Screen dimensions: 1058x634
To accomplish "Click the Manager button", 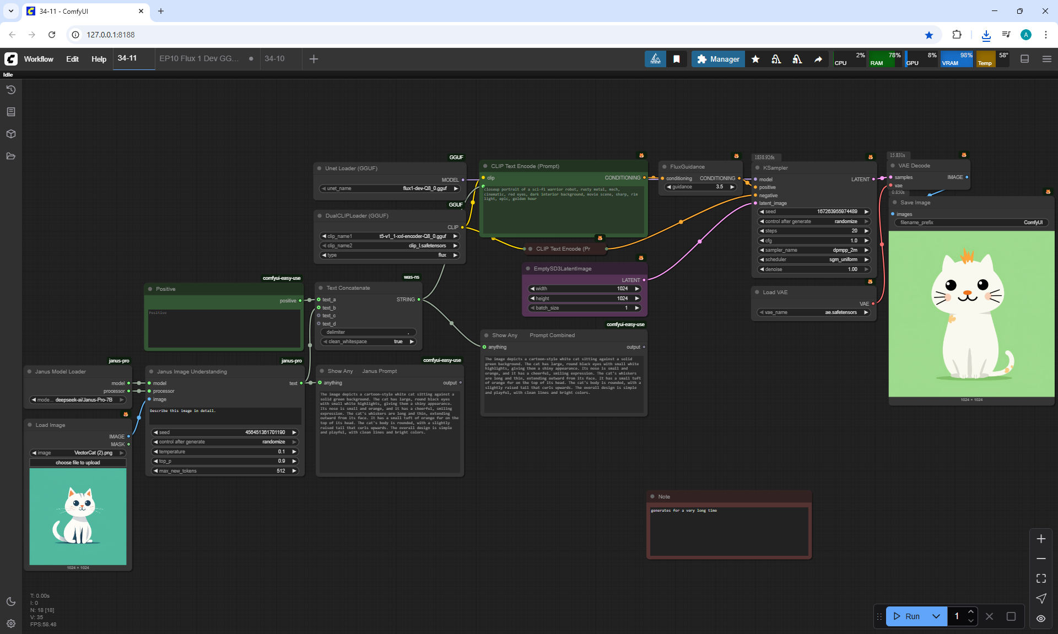I will [718, 59].
